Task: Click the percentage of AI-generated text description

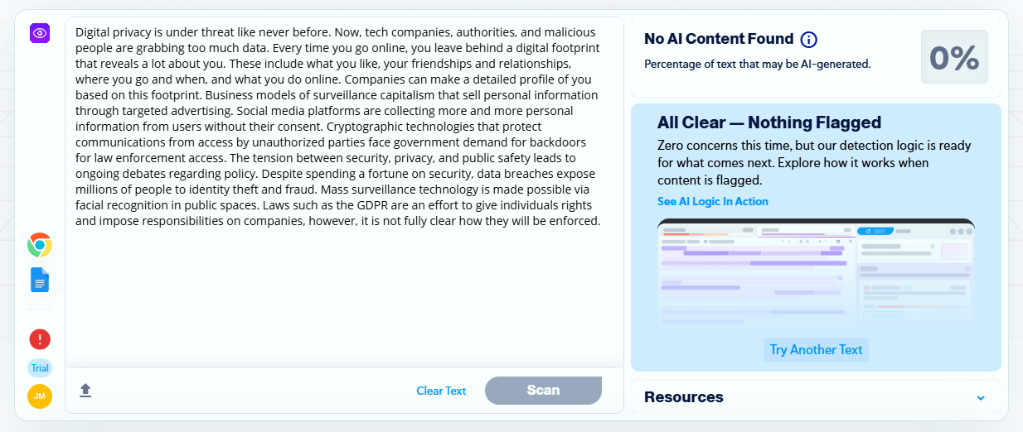Action: point(757,64)
